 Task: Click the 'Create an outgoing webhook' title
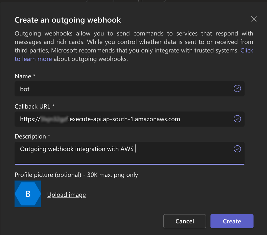coord(68,20)
